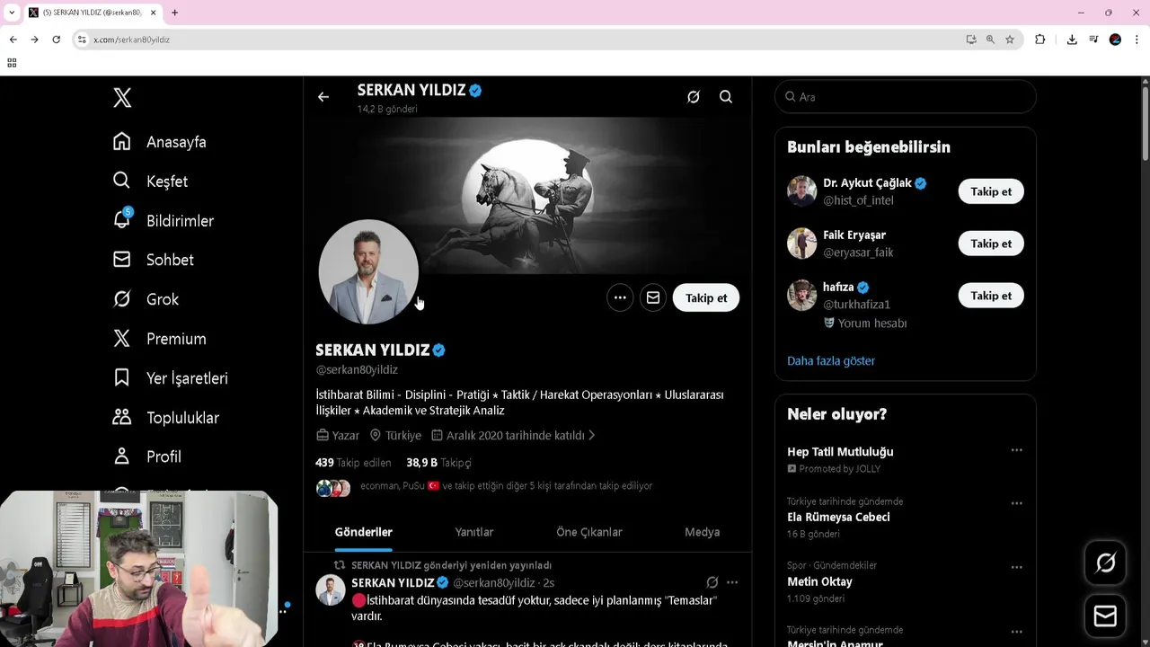Screen dimensions: 1150x647
Task: Click the profile search magnifier icon
Action: [x=726, y=97]
